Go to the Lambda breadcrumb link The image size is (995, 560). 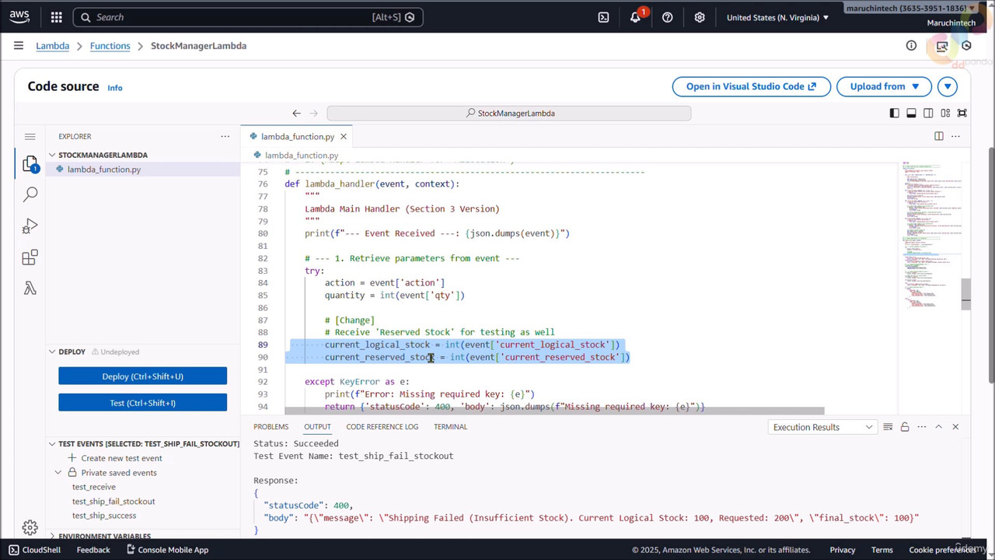click(52, 46)
